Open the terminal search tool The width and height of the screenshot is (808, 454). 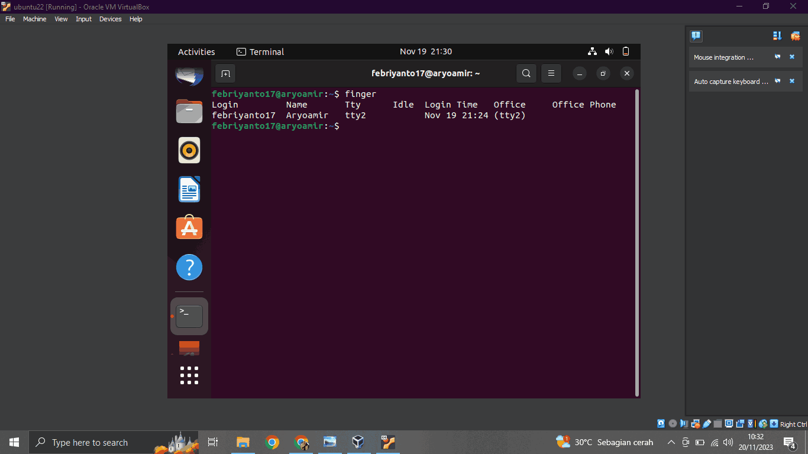click(x=526, y=74)
